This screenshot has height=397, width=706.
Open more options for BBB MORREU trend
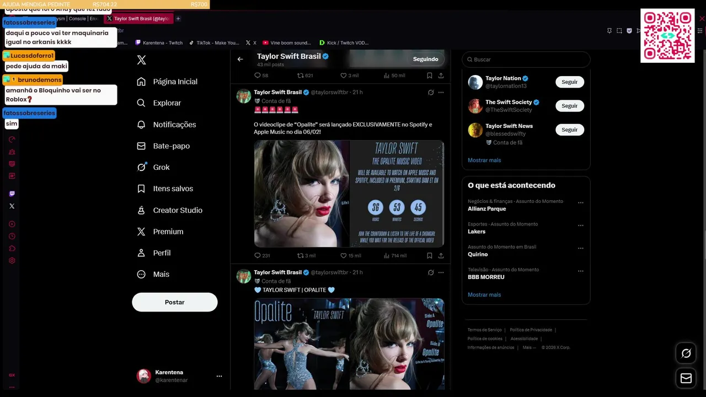580,271
